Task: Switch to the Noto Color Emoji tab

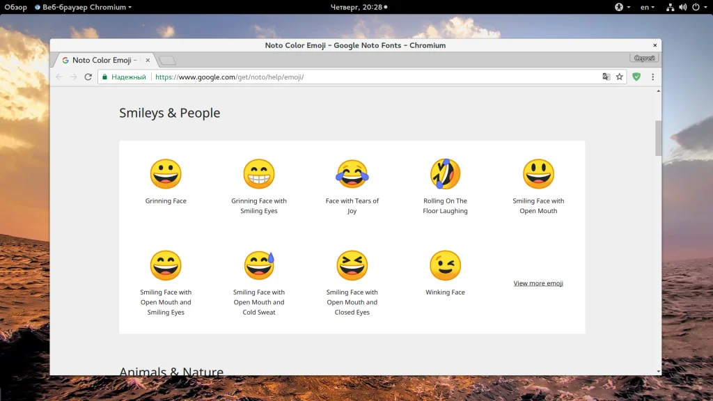Action: [103, 61]
